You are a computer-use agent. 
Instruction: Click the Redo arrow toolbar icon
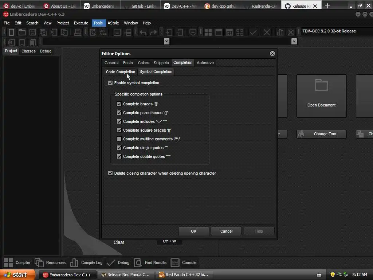153,32
